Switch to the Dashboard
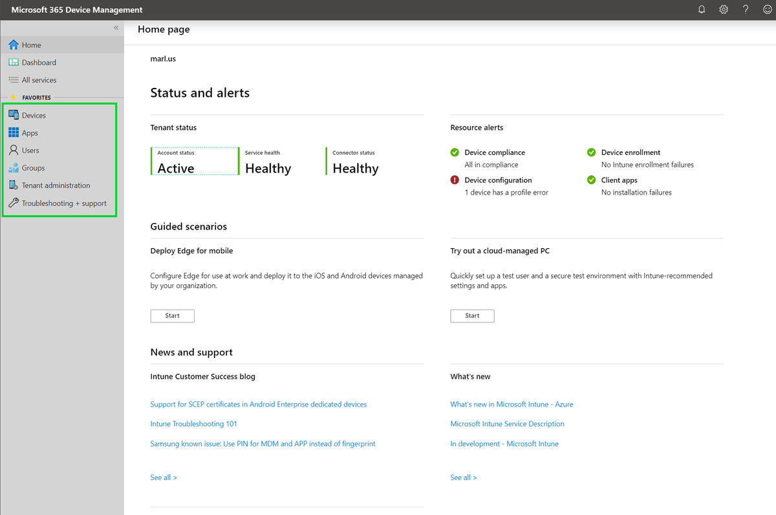 (x=39, y=62)
